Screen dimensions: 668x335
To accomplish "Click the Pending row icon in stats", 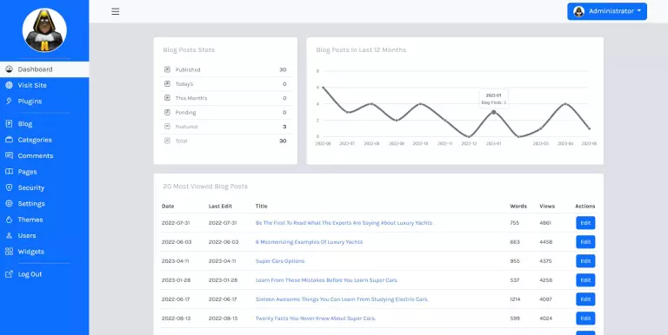I will point(167,112).
